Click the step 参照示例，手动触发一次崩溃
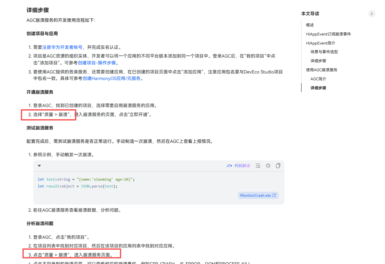This screenshot has width=385, height=264. [x=64, y=155]
